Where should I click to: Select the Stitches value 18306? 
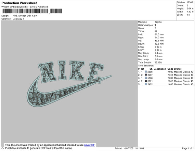190,2
